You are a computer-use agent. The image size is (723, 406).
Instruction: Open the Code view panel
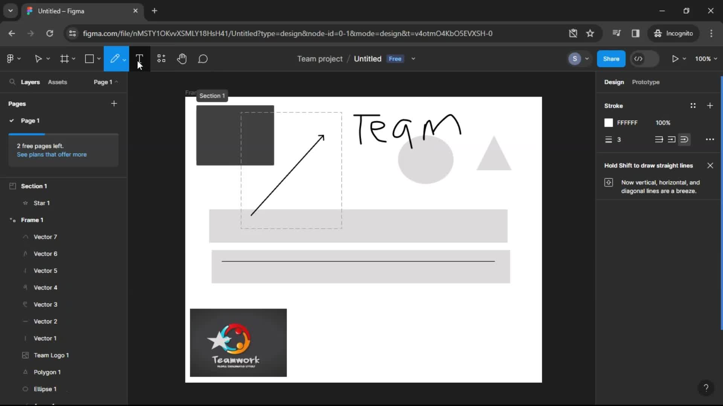pyautogui.click(x=638, y=59)
